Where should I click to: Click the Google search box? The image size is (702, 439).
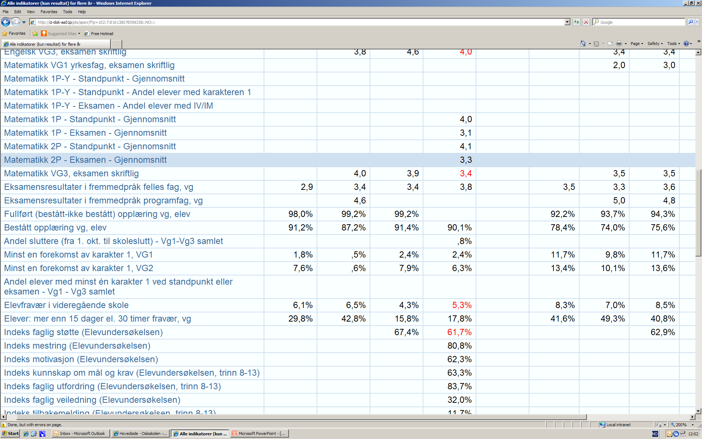(639, 22)
